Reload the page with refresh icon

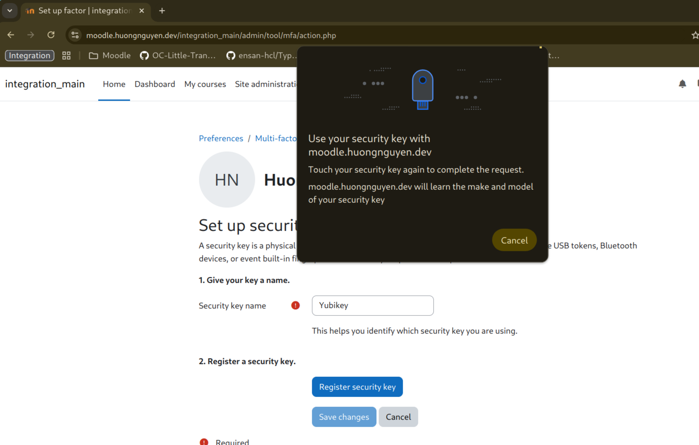51,35
